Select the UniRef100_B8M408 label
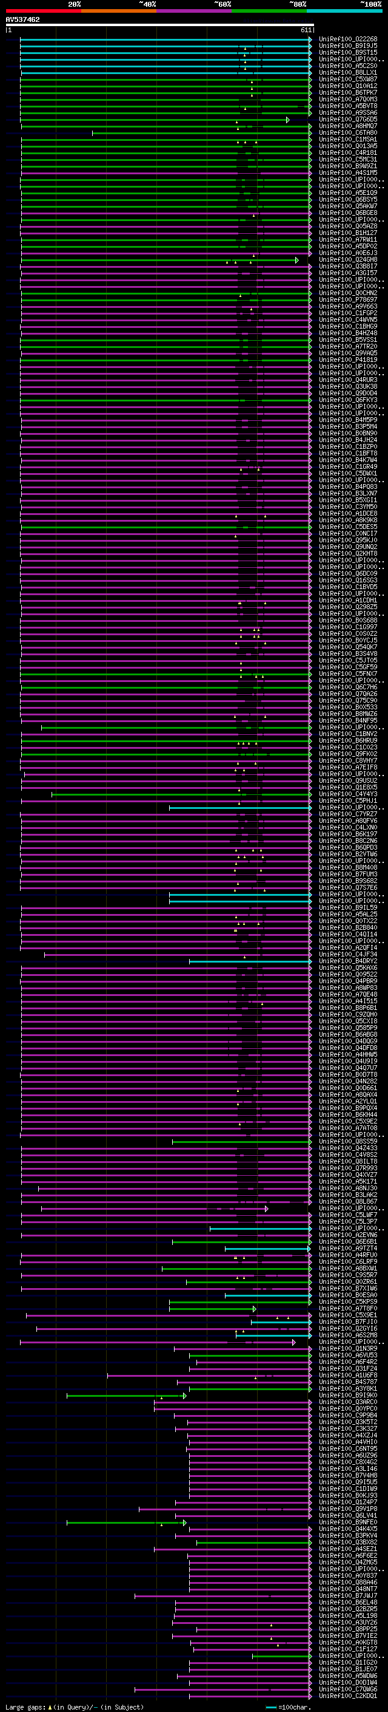 (x=347, y=867)
